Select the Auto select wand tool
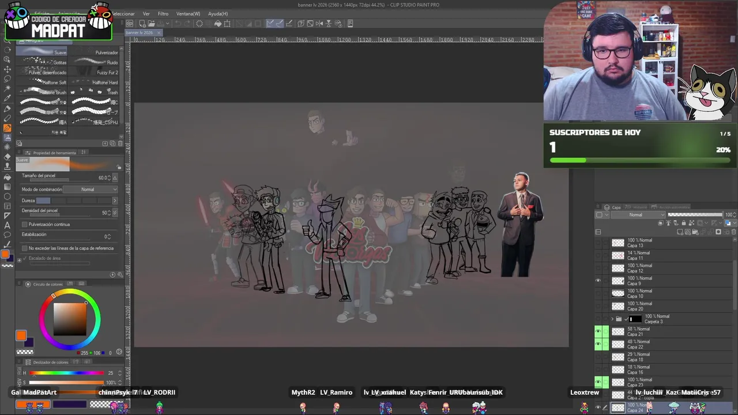This screenshot has width=738, height=415. (x=7, y=89)
